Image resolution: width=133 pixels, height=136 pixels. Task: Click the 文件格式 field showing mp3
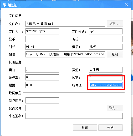coord(106,31)
